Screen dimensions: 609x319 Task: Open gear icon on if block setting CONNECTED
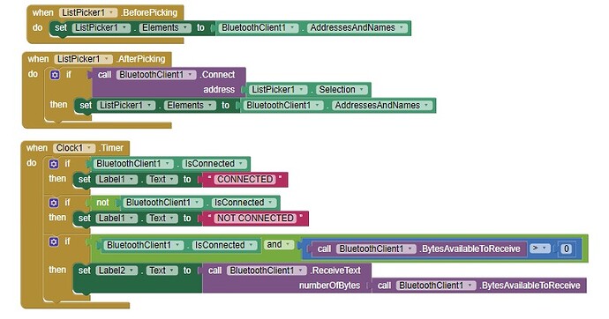54,164
